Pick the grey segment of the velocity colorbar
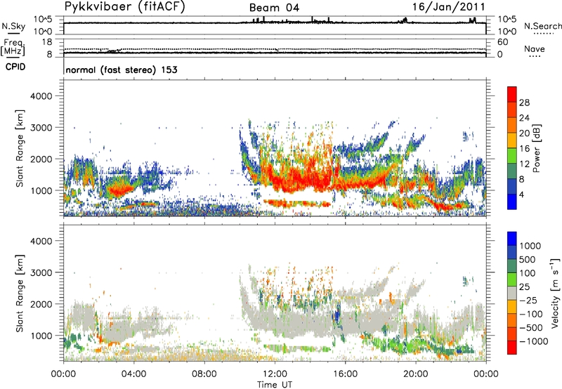The image size is (562, 389). 512,294
